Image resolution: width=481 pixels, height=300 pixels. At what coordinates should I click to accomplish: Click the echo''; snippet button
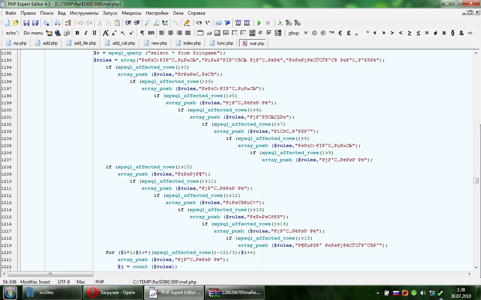coord(12,33)
